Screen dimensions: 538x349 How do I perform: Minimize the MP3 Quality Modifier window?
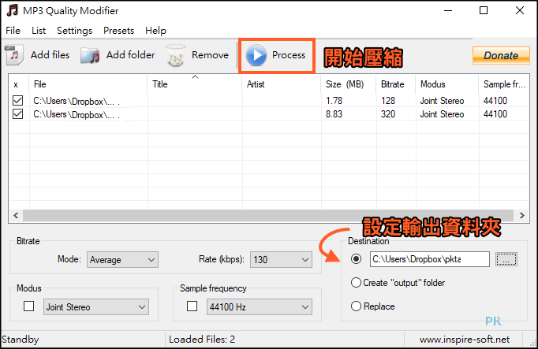click(448, 10)
